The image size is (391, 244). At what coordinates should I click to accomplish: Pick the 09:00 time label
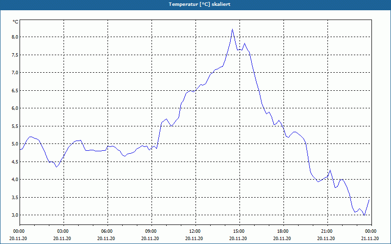coord(152,231)
